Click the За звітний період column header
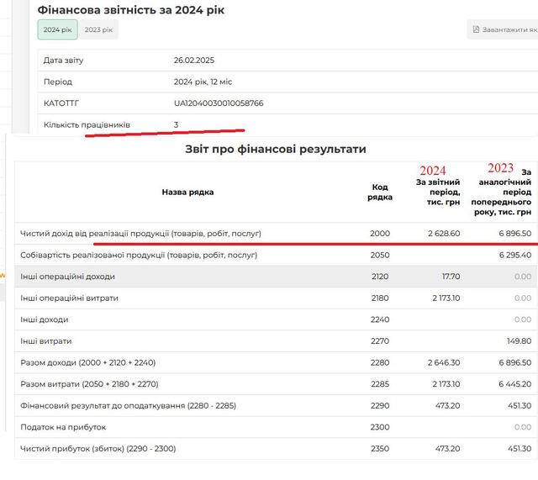538x480 pixels. (438, 193)
